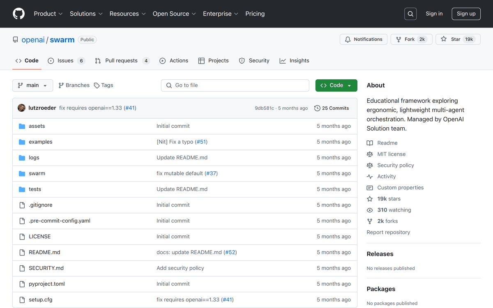This screenshot has width=493, height=308.
Task: Expand the Product menu in header
Action: pyautogui.click(x=48, y=14)
